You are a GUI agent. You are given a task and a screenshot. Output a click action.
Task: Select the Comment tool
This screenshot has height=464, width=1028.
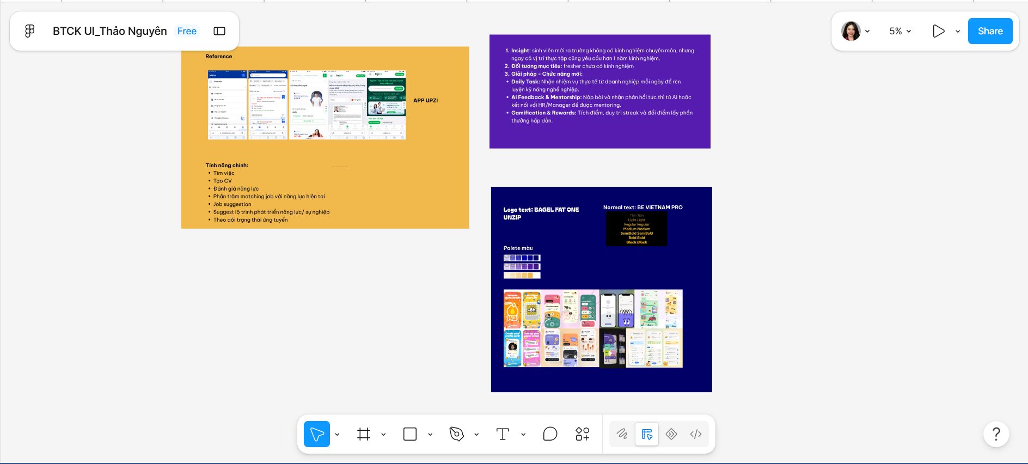click(x=550, y=434)
